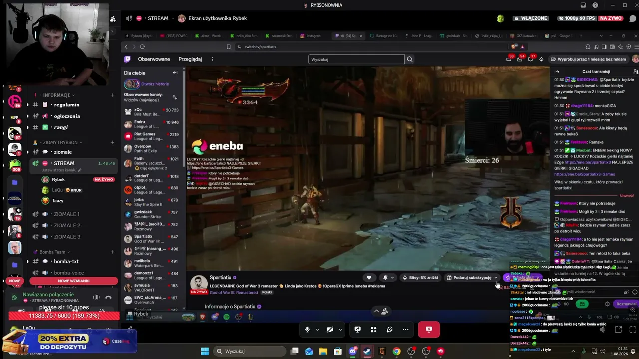Open Windows Start menu
This screenshot has height=359, width=639.
[x=205, y=351]
